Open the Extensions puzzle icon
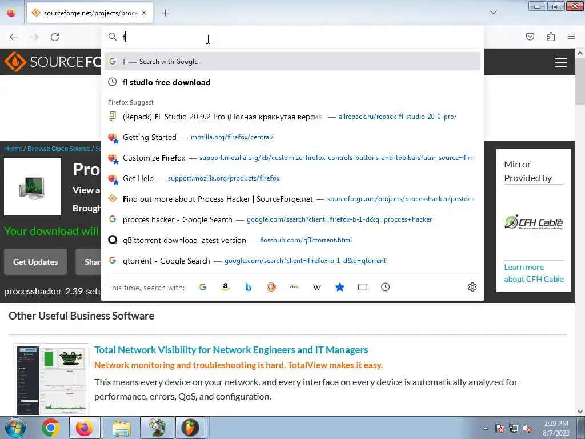 pos(551,37)
